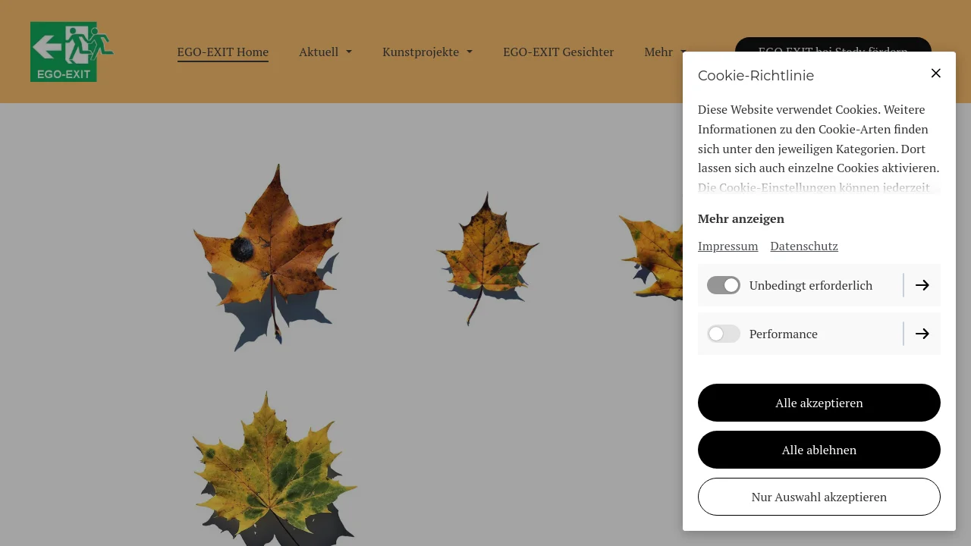Image resolution: width=971 pixels, height=546 pixels.
Task: Open the Mehr dropdown menu
Action: coord(665,52)
